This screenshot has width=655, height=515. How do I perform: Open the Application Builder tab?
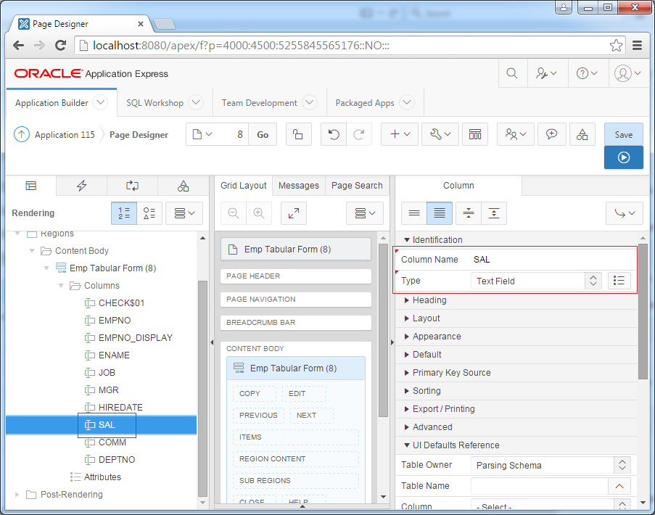52,103
